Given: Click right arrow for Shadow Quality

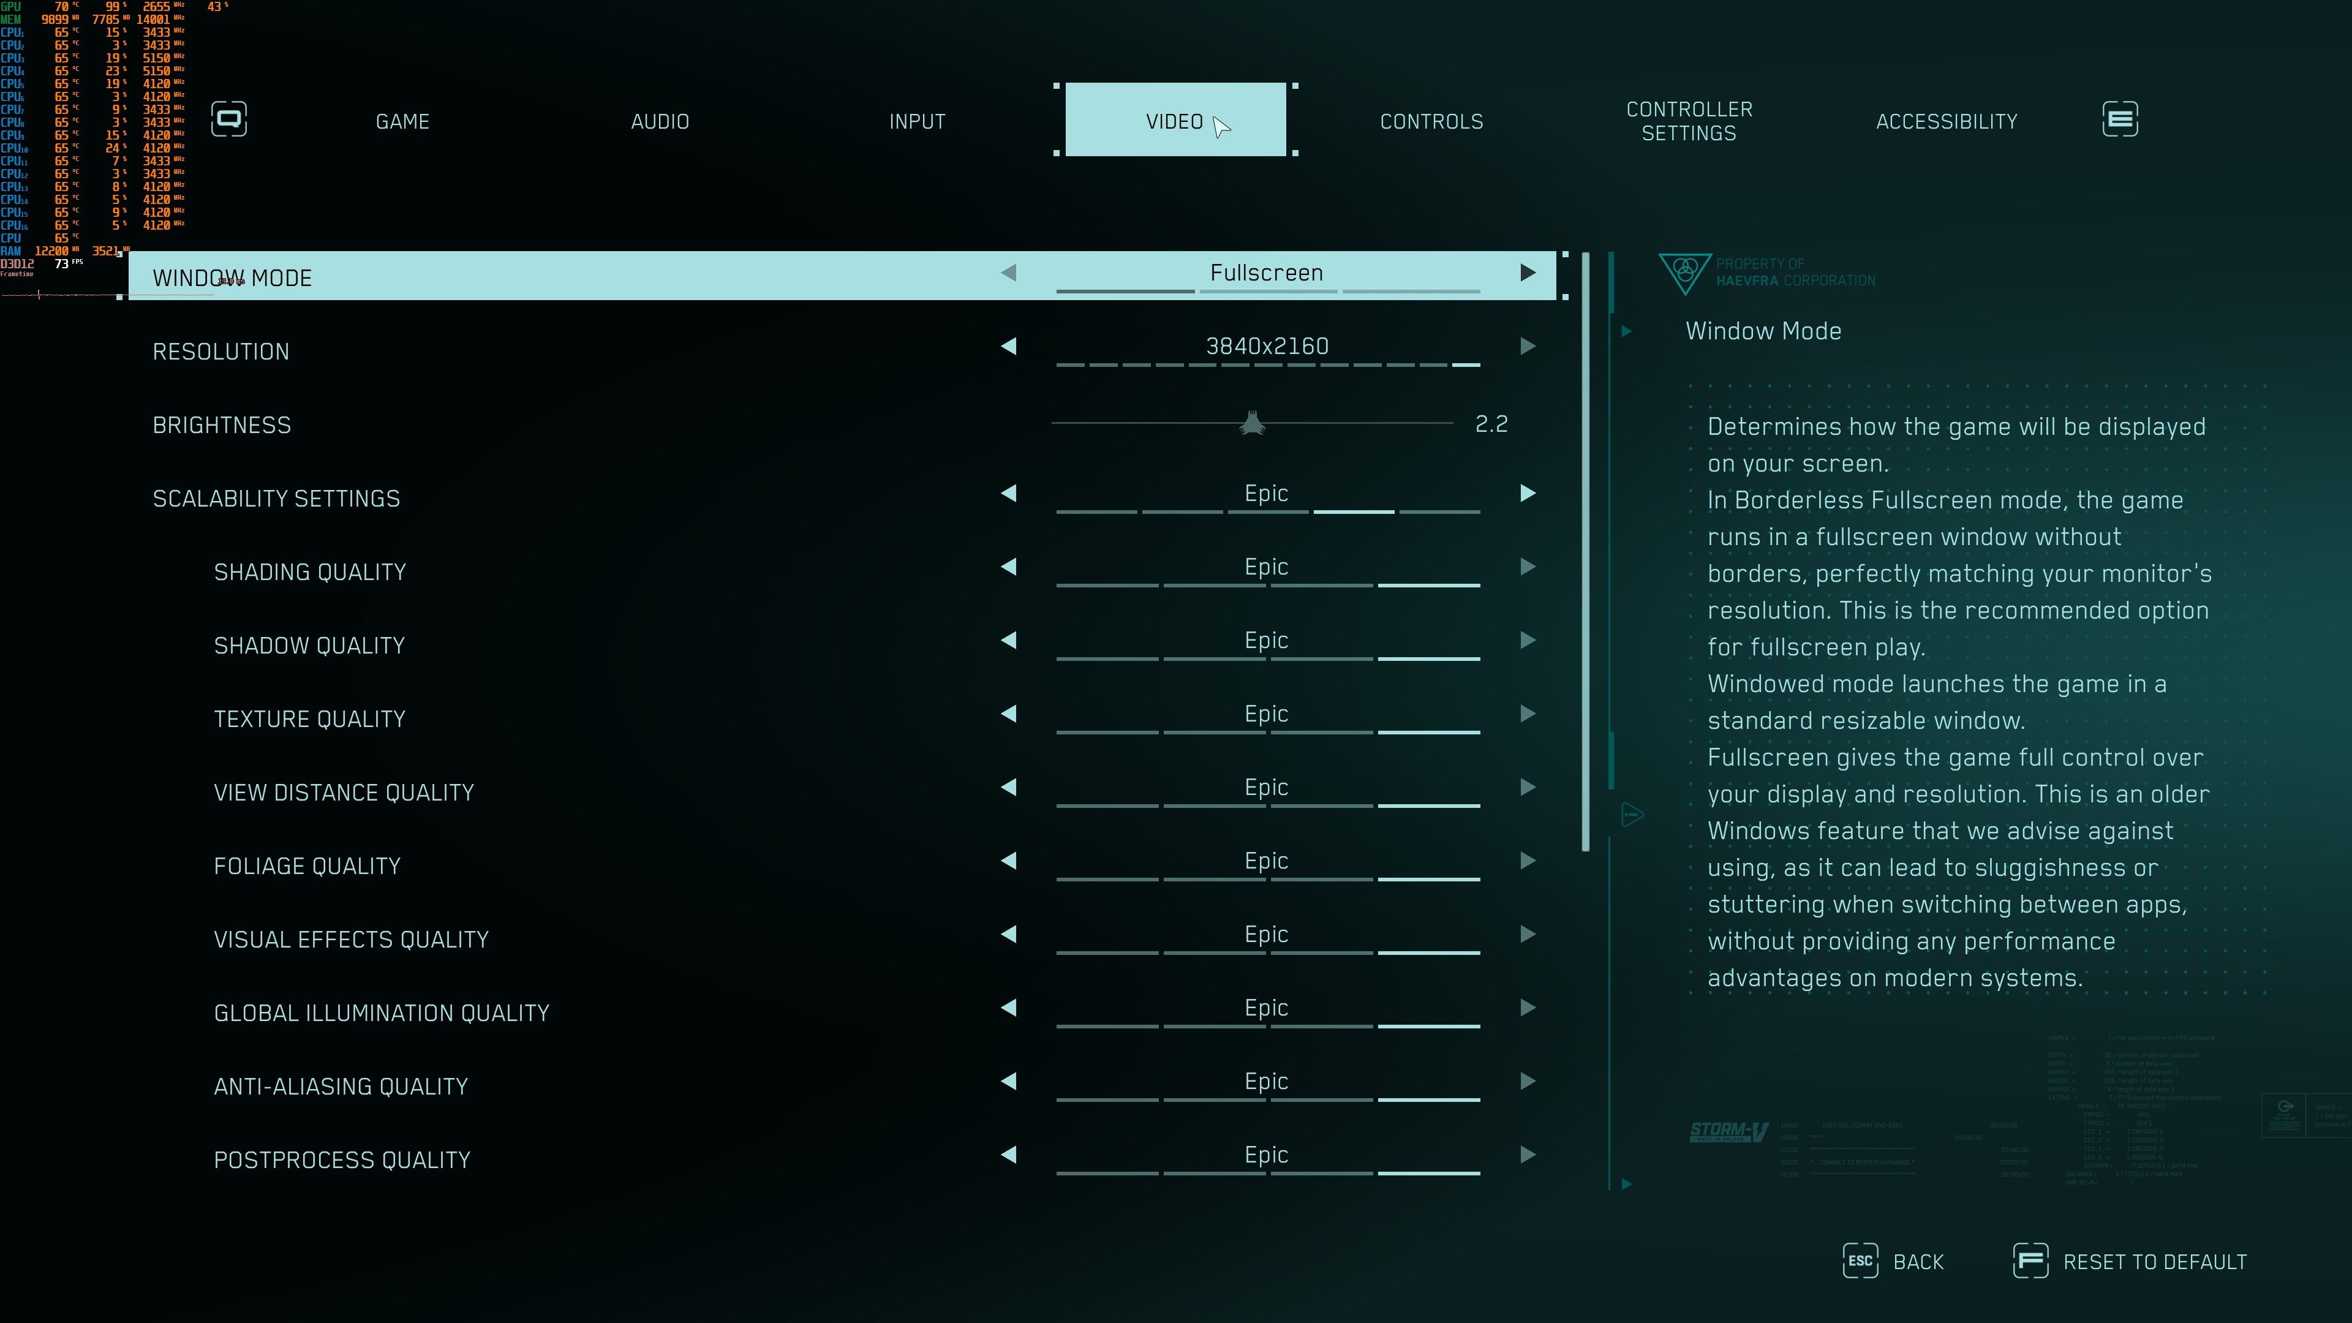Looking at the screenshot, I should pos(1528,641).
